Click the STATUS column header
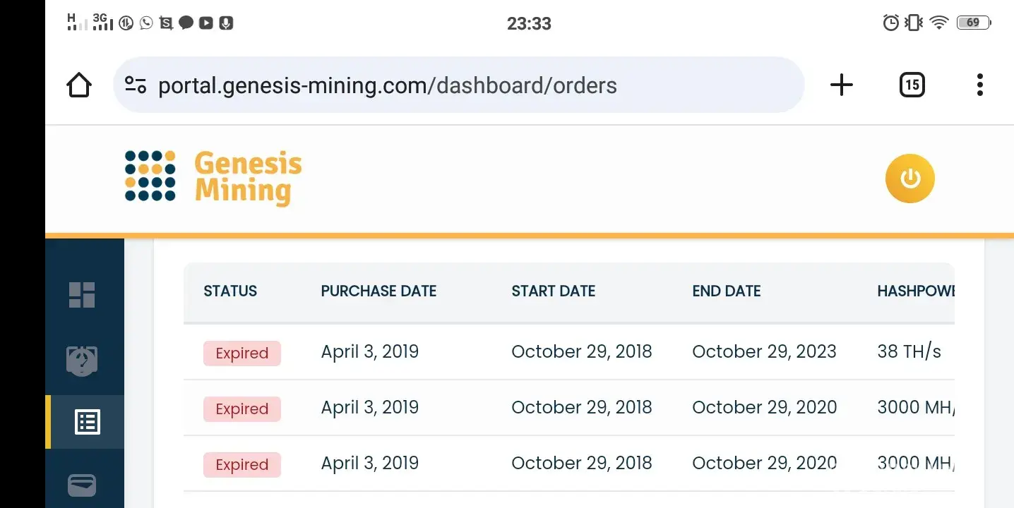Screen dimensions: 1014x508 [x=230, y=291]
